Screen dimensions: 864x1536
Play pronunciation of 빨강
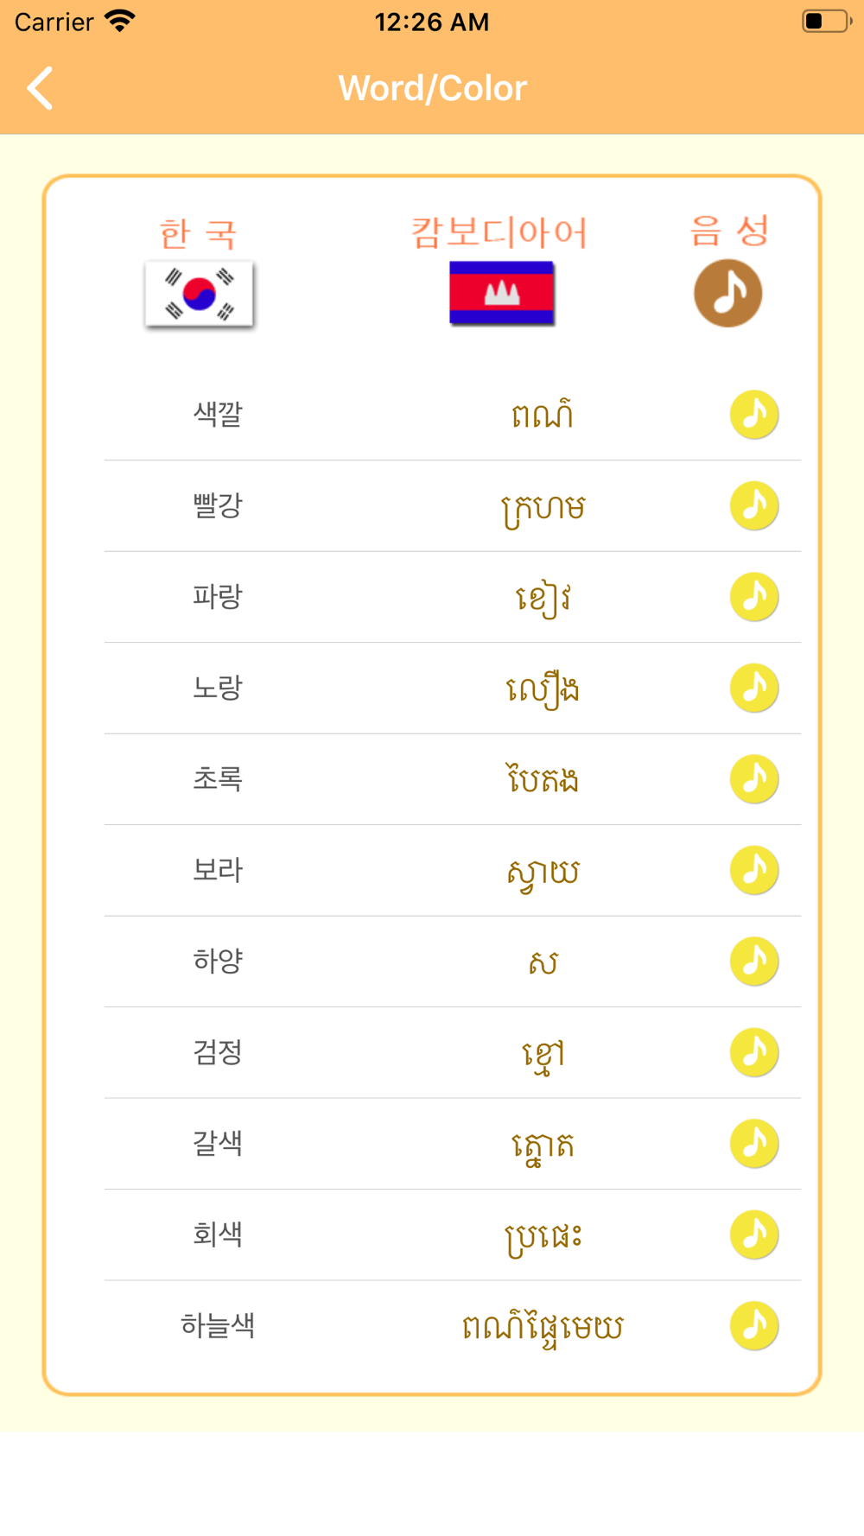coord(754,505)
